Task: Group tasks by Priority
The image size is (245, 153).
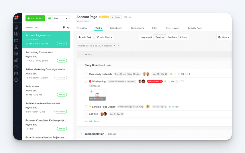Action: click(x=184, y=37)
